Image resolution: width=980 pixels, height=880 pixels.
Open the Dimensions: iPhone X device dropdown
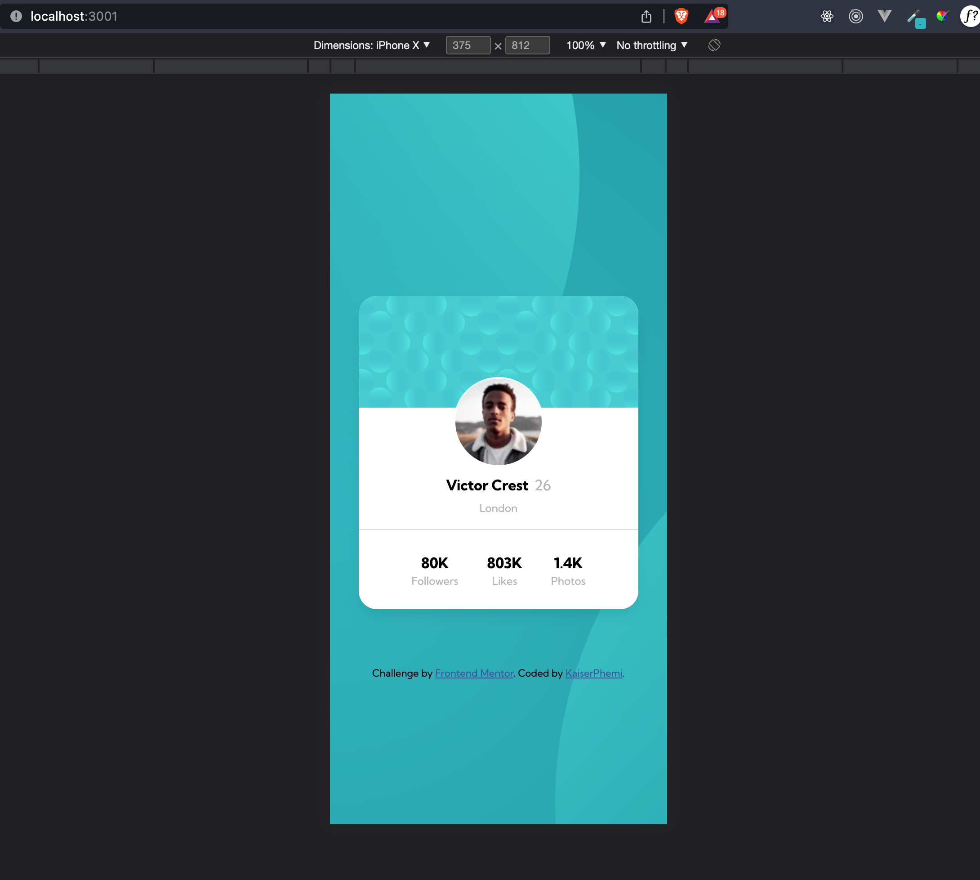(372, 45)
